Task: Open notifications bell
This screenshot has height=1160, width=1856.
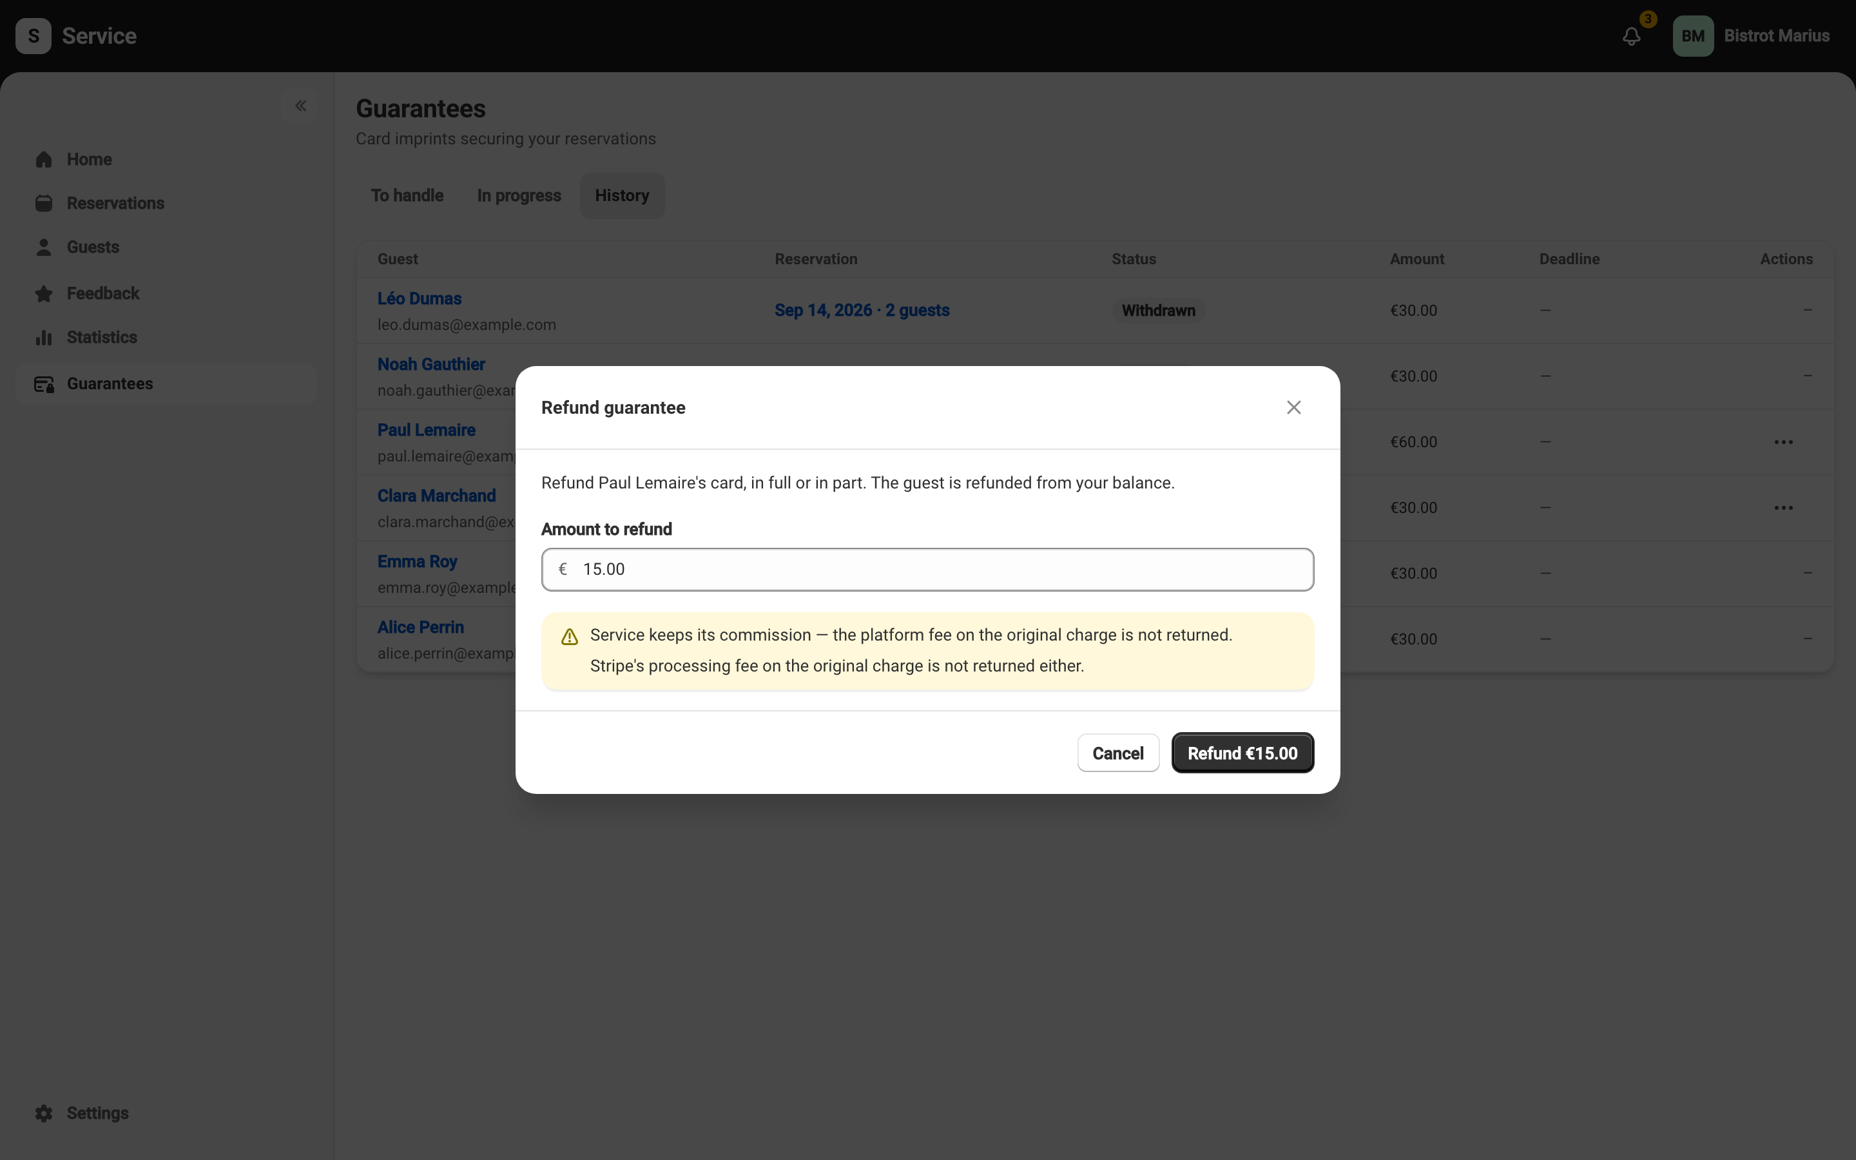Action: point(1631,36)
